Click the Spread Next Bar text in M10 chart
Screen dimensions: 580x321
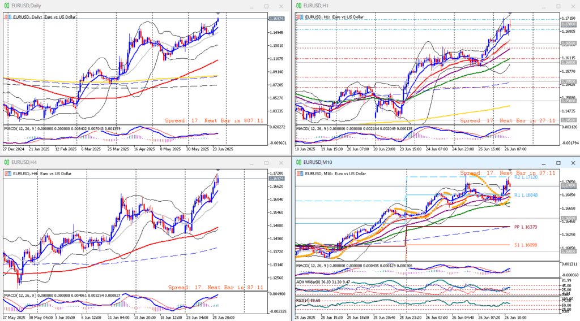click(x=507, y=173)
